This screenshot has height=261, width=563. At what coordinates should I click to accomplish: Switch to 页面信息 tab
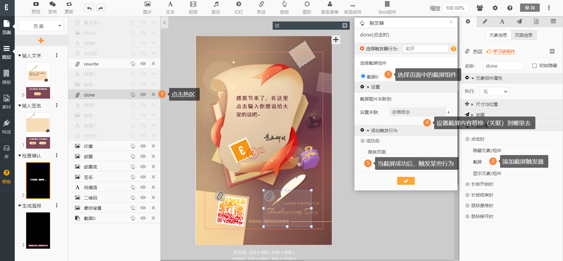(x=524, y=35)
